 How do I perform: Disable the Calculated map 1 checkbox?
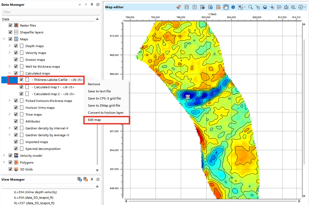click(21, 87)
